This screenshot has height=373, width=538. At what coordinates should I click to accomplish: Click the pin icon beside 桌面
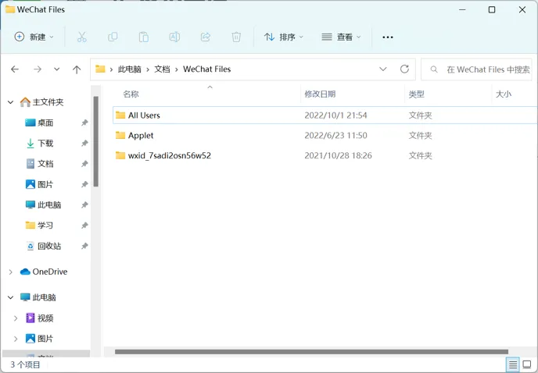pos(84,123)
